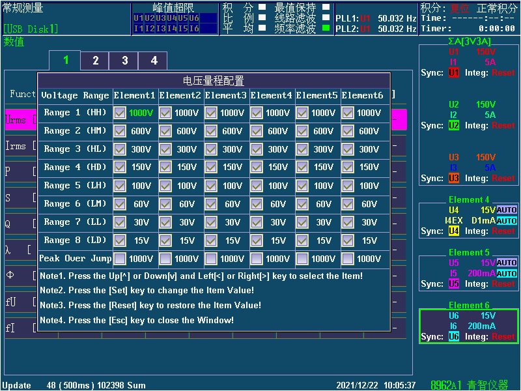The height and width of the screenshot is (391, 521).
Task: Click AUTO badge beside U4 15V range
Action: pos(507,210)
